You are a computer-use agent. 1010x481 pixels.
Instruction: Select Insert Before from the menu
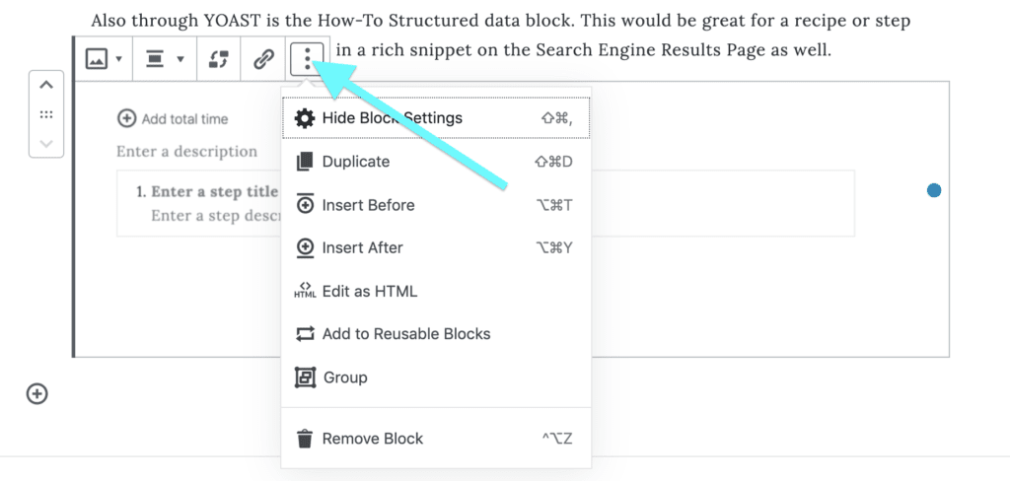tap(436, 205)
